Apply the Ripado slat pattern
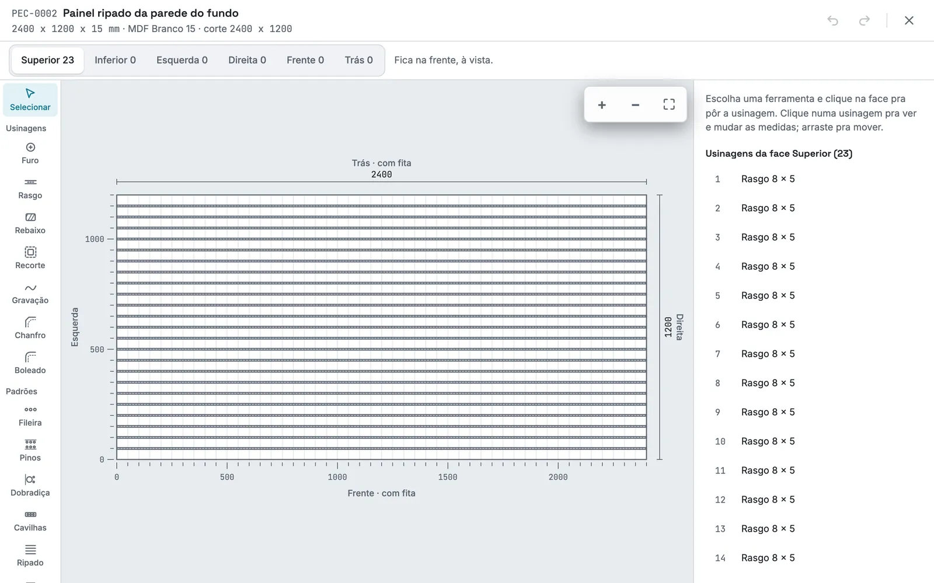 (x=30, y=556)
